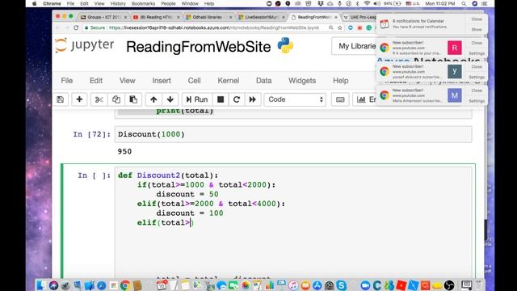
Task: Click Dropbox icon in menu bar
Action: point(321,3)
